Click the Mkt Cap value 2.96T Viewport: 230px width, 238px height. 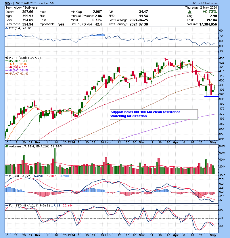coord(97,12)
